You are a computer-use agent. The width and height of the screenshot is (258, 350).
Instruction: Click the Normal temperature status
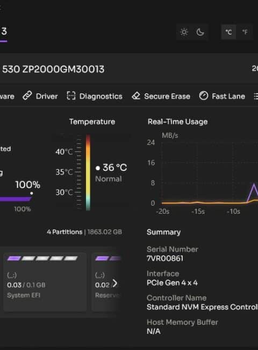click(x=109, y=179)
